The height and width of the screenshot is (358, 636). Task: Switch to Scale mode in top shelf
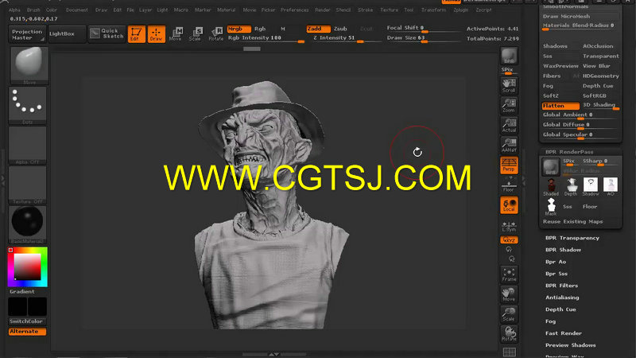tap(196, 34)
